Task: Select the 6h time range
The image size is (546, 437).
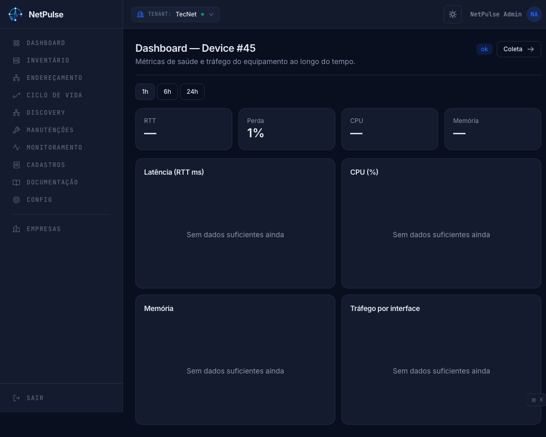Action: (168, 92)
